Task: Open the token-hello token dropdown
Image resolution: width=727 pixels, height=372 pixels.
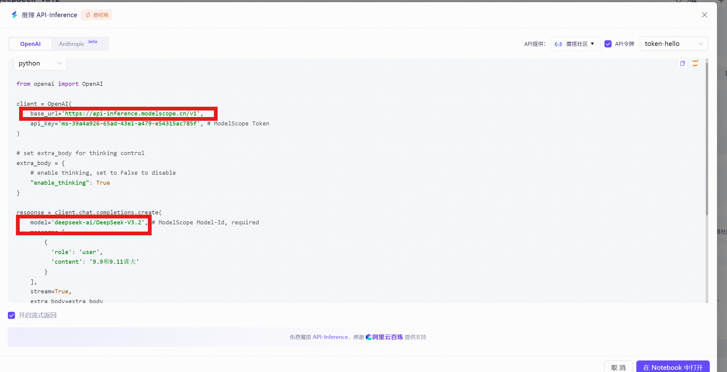Action: [674, 44]
